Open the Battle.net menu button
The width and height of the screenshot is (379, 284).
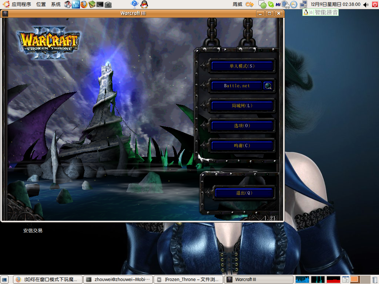pos(237,86)
